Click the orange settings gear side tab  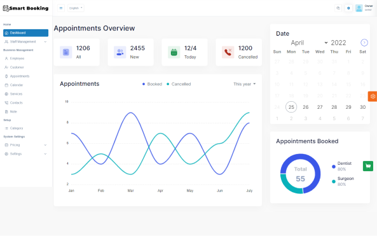(373, 97)
